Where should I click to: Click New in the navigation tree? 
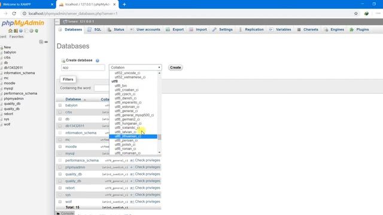7,47
